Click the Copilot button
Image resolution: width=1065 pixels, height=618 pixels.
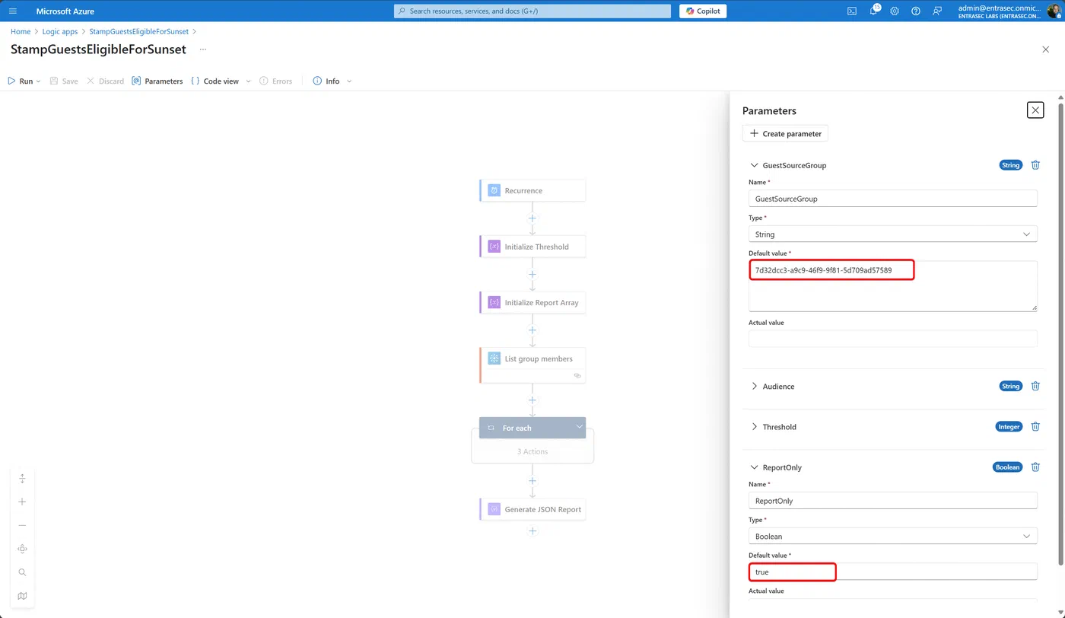tap(703, 11)
